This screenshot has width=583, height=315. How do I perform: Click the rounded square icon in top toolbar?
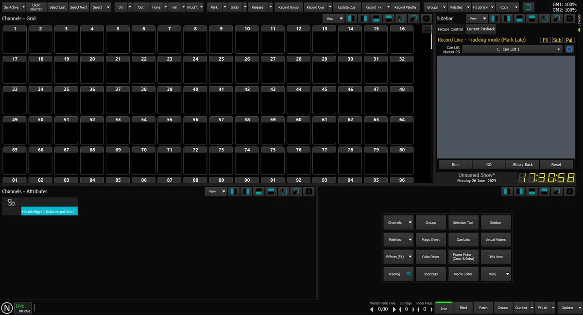click(529, 7)
